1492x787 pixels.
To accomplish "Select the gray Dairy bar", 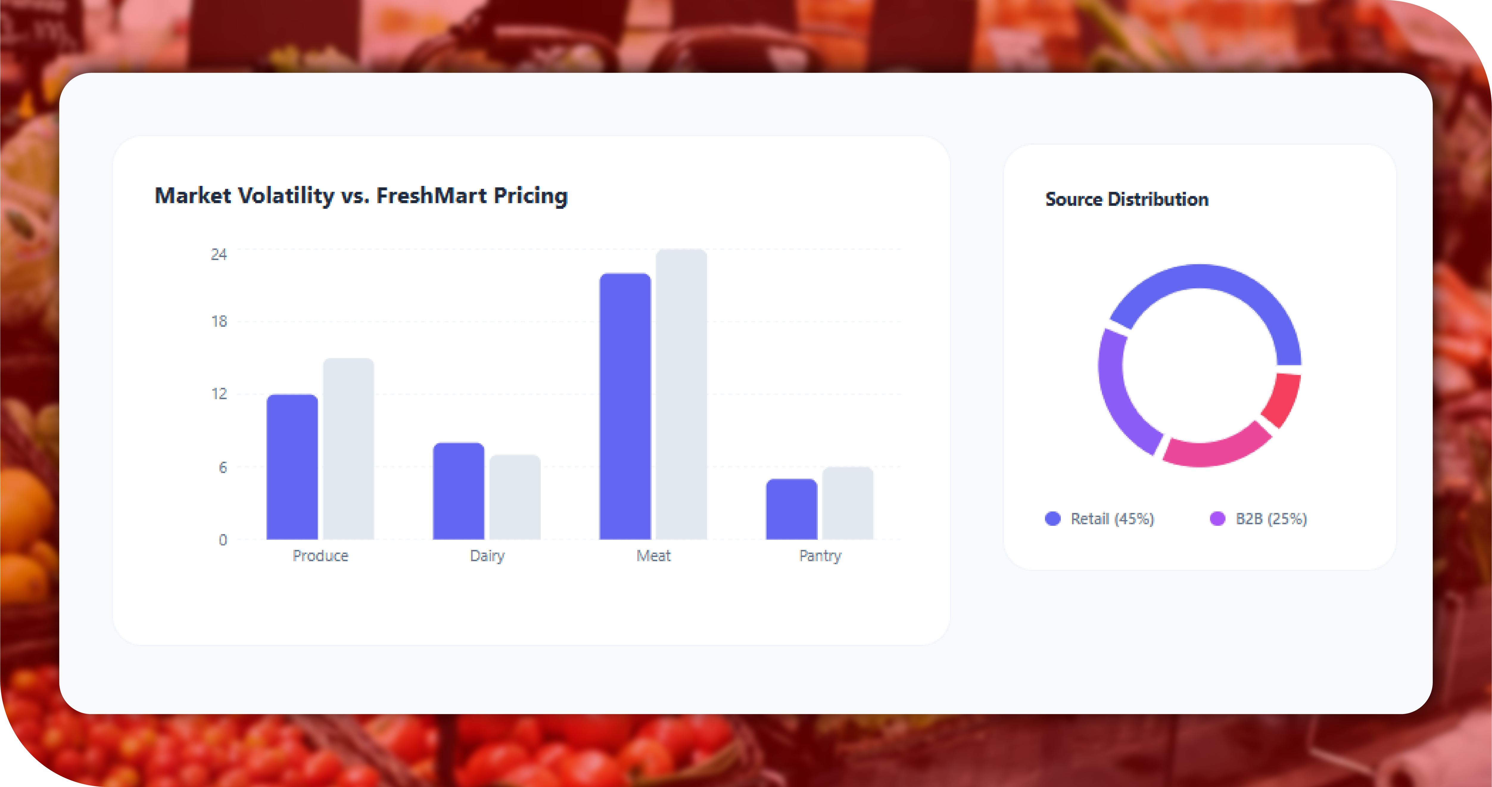I will point(514,497).
